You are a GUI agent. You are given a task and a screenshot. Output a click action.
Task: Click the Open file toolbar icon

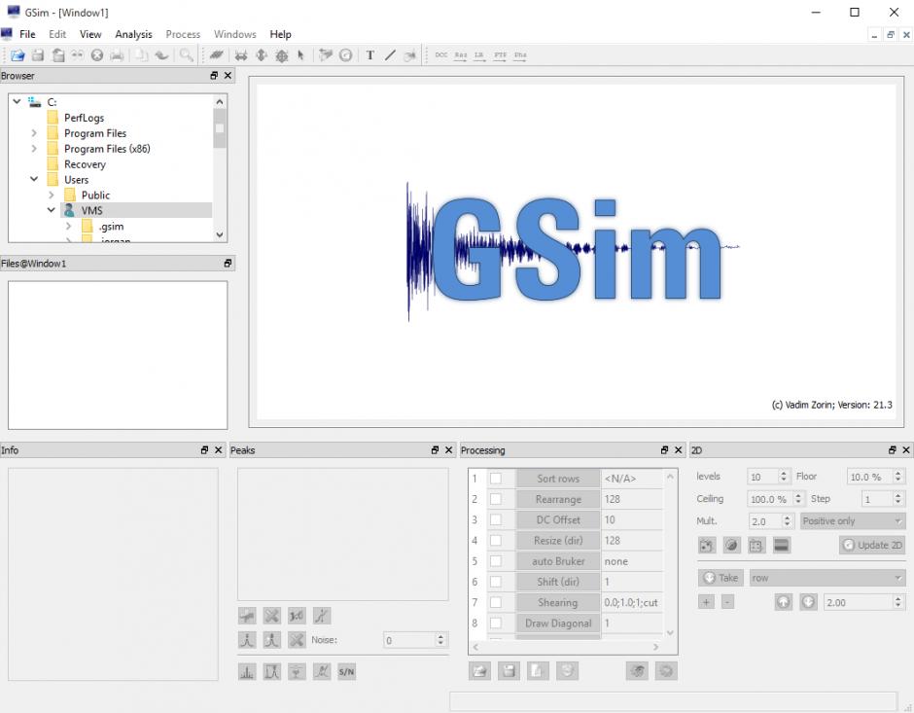[x=18, y=55]
